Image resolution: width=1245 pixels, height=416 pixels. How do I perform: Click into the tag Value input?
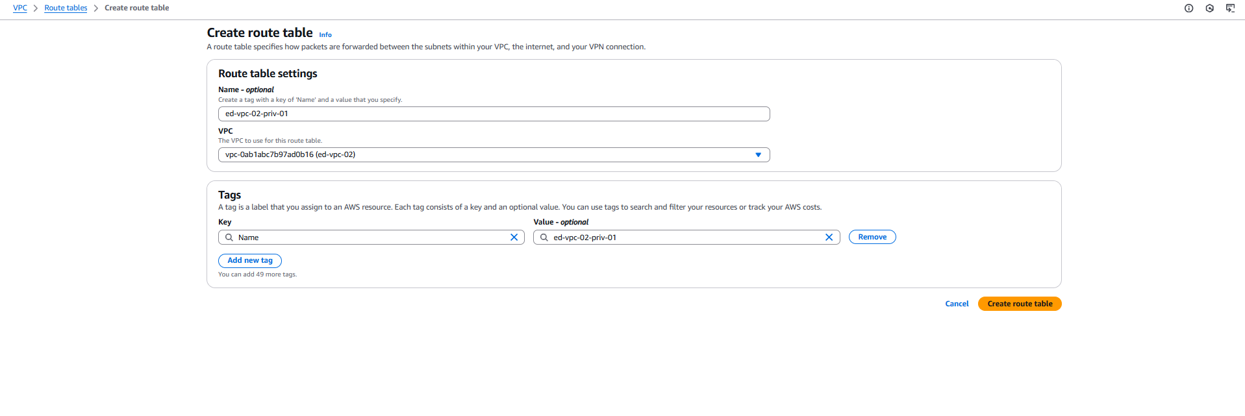tap(686, 238)
